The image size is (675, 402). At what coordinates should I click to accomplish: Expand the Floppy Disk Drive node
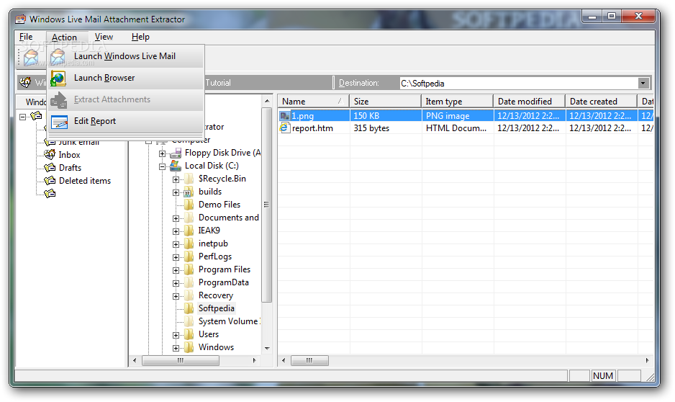(x=163, y=153)
